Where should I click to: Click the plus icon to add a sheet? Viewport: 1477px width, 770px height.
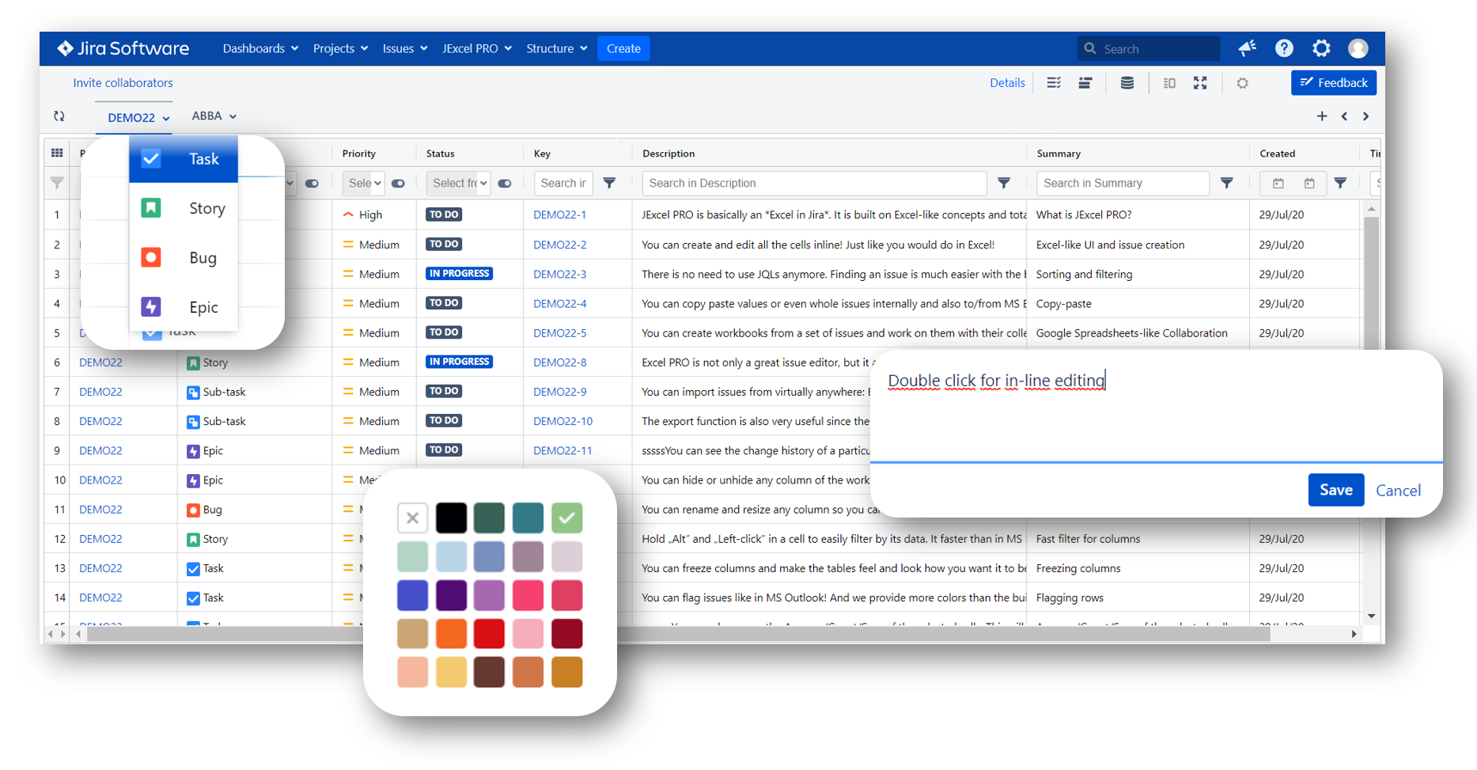[x=1322, y=116]
